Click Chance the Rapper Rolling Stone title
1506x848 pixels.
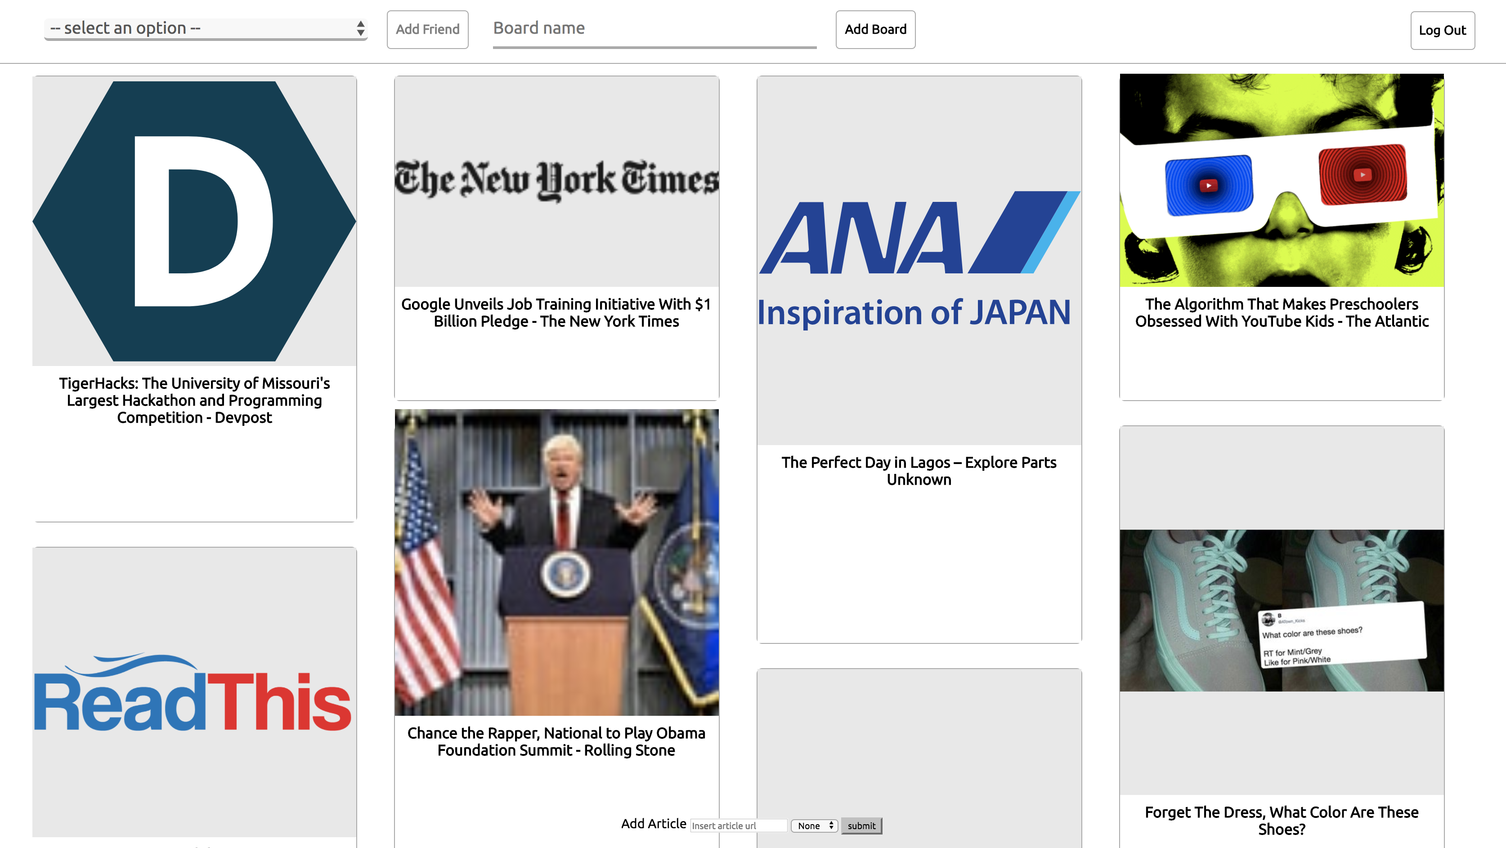pyautogui.click(x=556, y=741)
